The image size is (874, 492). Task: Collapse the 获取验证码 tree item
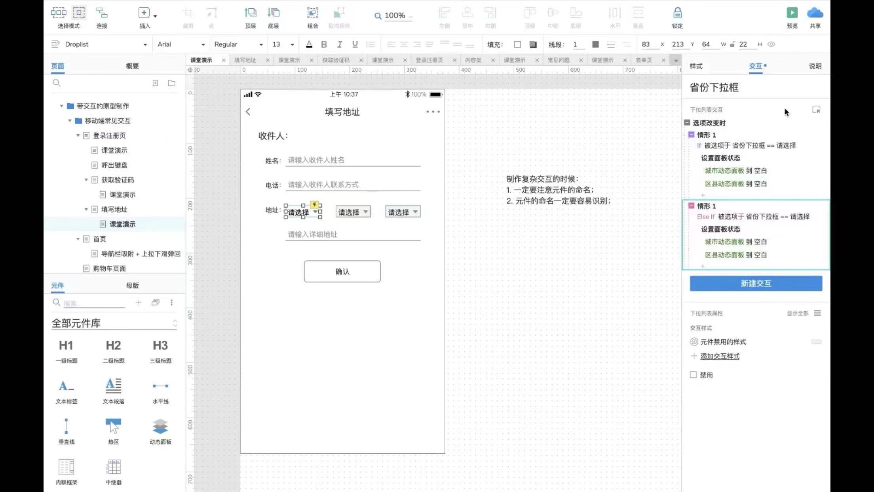(86, 180)
